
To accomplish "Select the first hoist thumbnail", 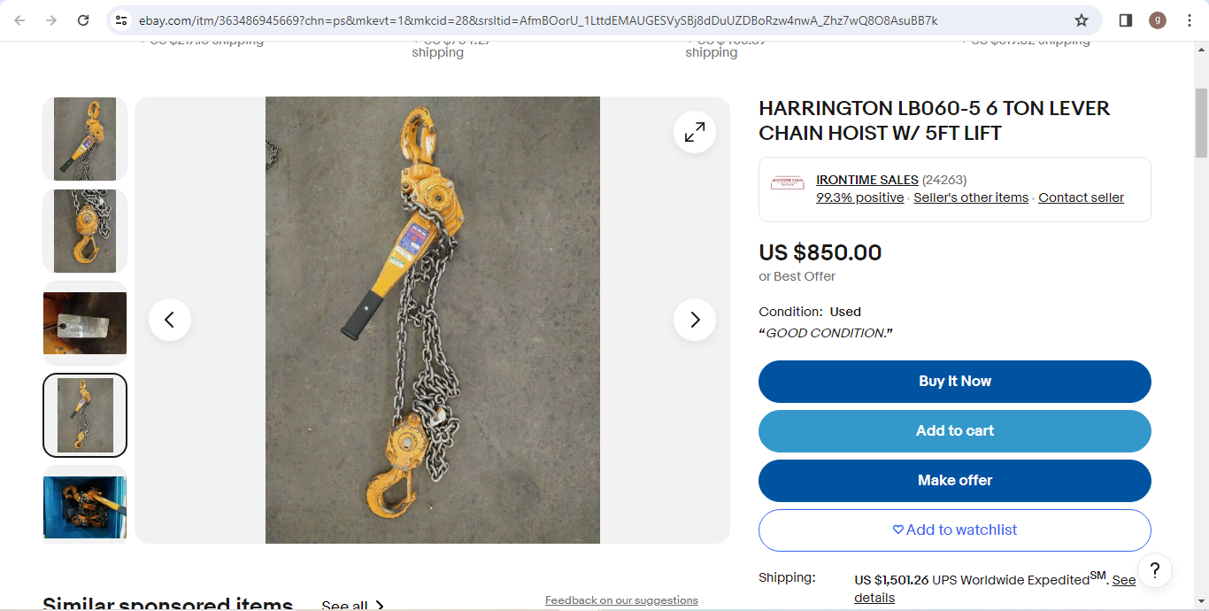I will pyautogui.click(x=85, y=139).
